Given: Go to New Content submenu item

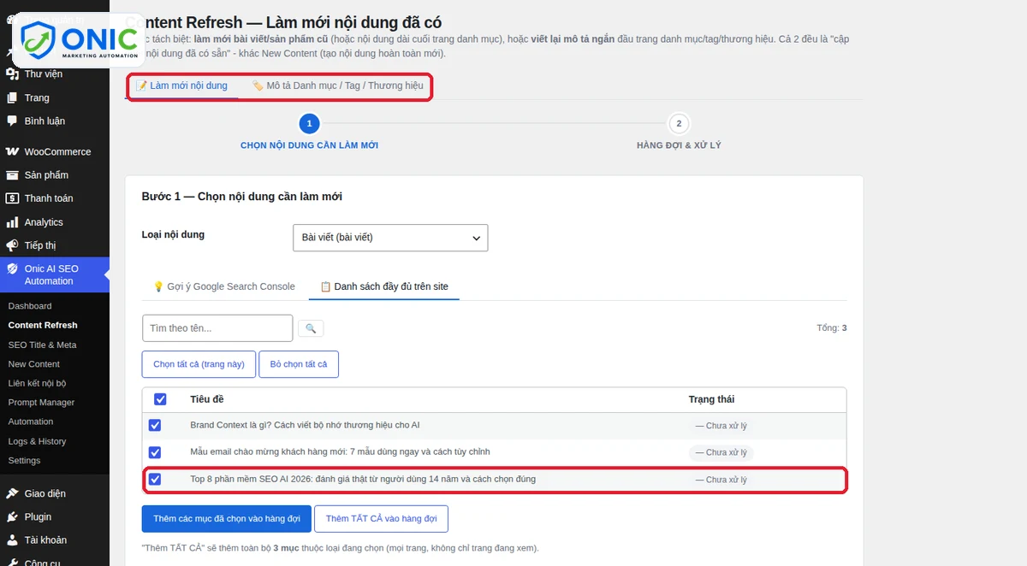Looking at the screenshot, I should (x=34, y=364).
